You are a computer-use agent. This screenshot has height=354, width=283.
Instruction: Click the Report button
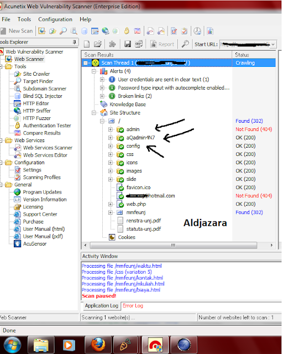[163, 44]
